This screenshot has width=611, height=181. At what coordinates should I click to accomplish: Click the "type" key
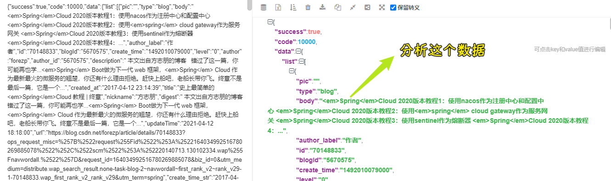pos(305,91)
